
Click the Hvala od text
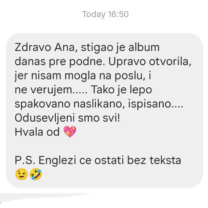(x=37, y=132)
